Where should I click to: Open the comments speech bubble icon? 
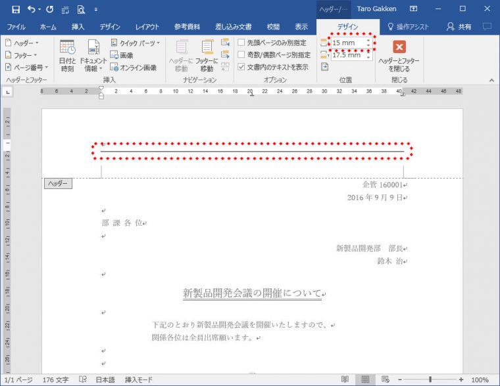tap(487, 27)
